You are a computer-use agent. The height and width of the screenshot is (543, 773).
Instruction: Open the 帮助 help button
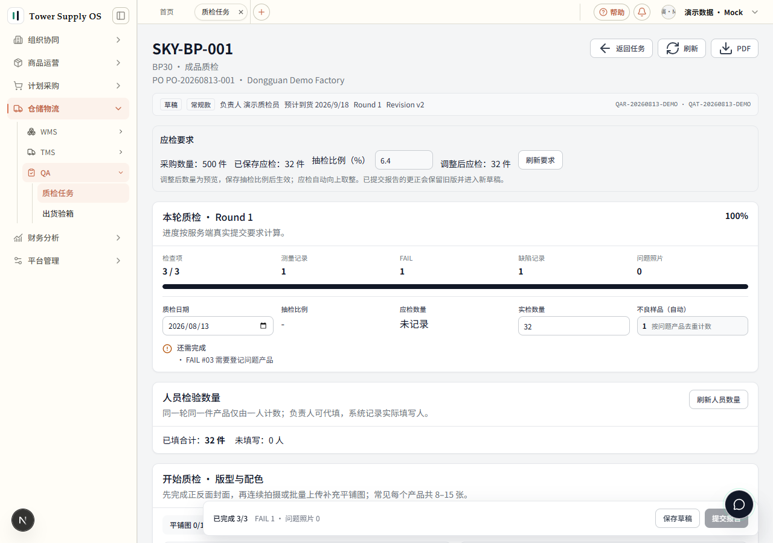612,12
